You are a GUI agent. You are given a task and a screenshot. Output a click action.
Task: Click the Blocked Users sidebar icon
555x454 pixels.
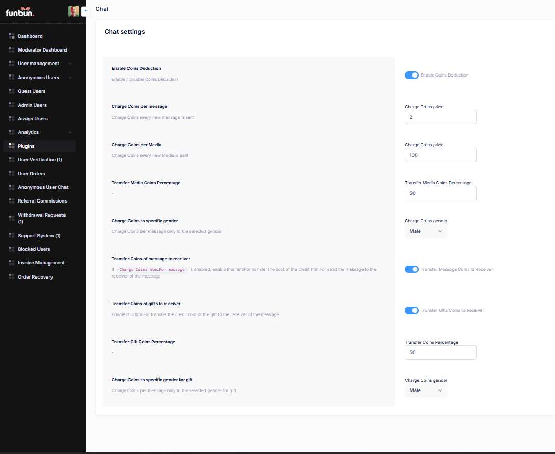pyautogui.click(x=11, y=249)
